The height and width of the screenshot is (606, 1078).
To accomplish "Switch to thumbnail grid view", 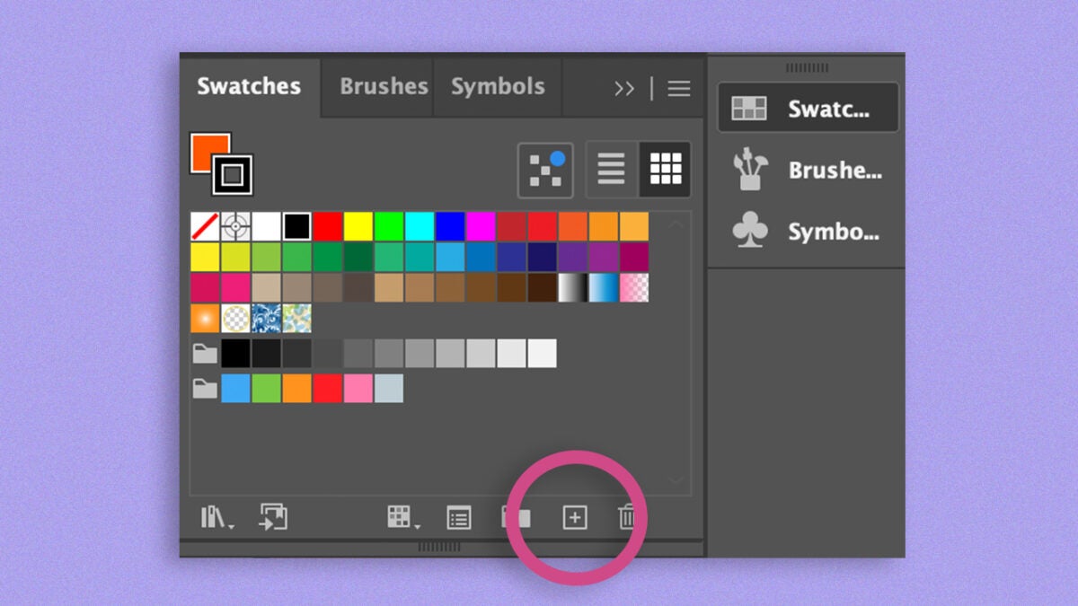I will point(666,170).
